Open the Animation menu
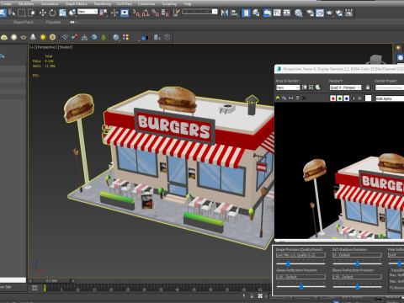 point(50,3)
